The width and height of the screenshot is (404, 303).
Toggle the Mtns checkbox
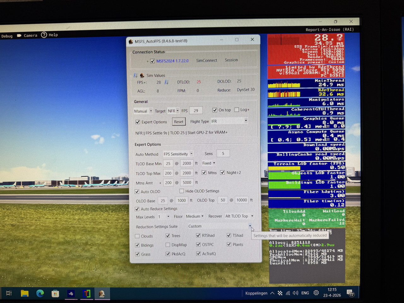(x=204, y=173)
